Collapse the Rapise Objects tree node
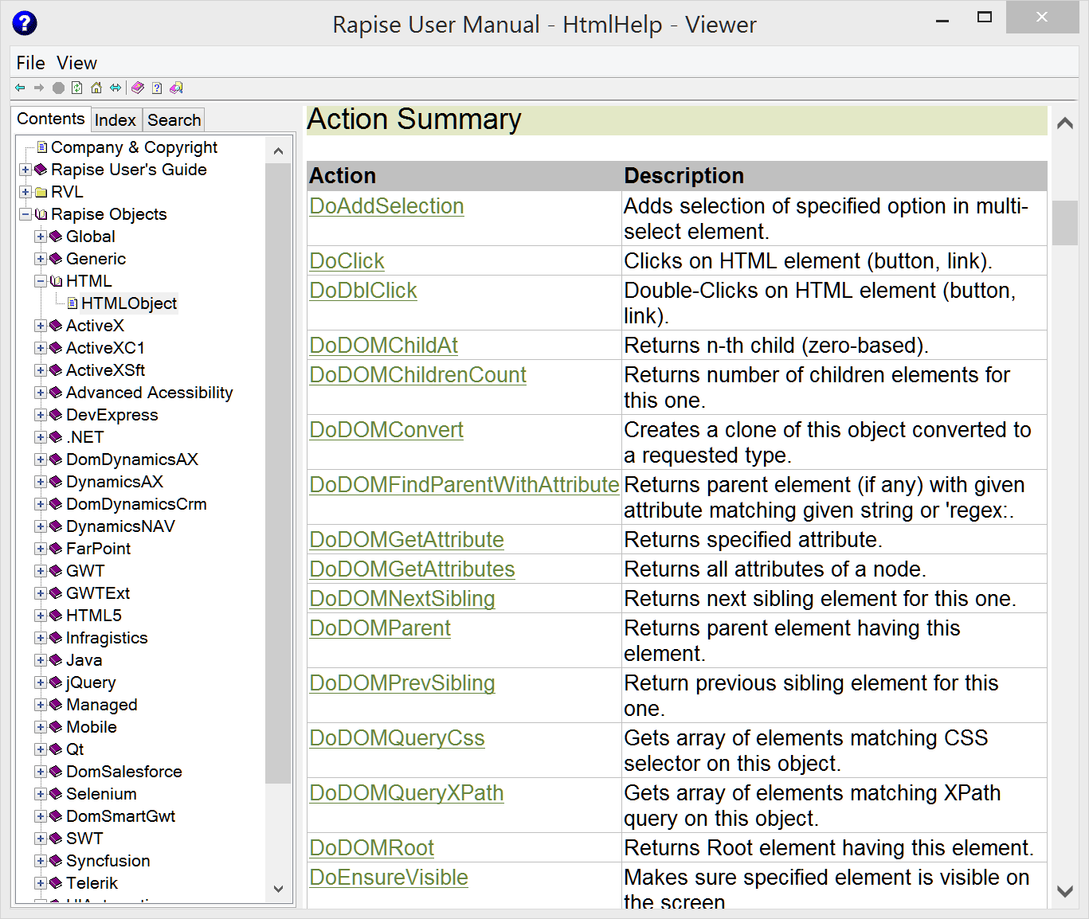Screen dimensions: 1089x919 point(25,214)
